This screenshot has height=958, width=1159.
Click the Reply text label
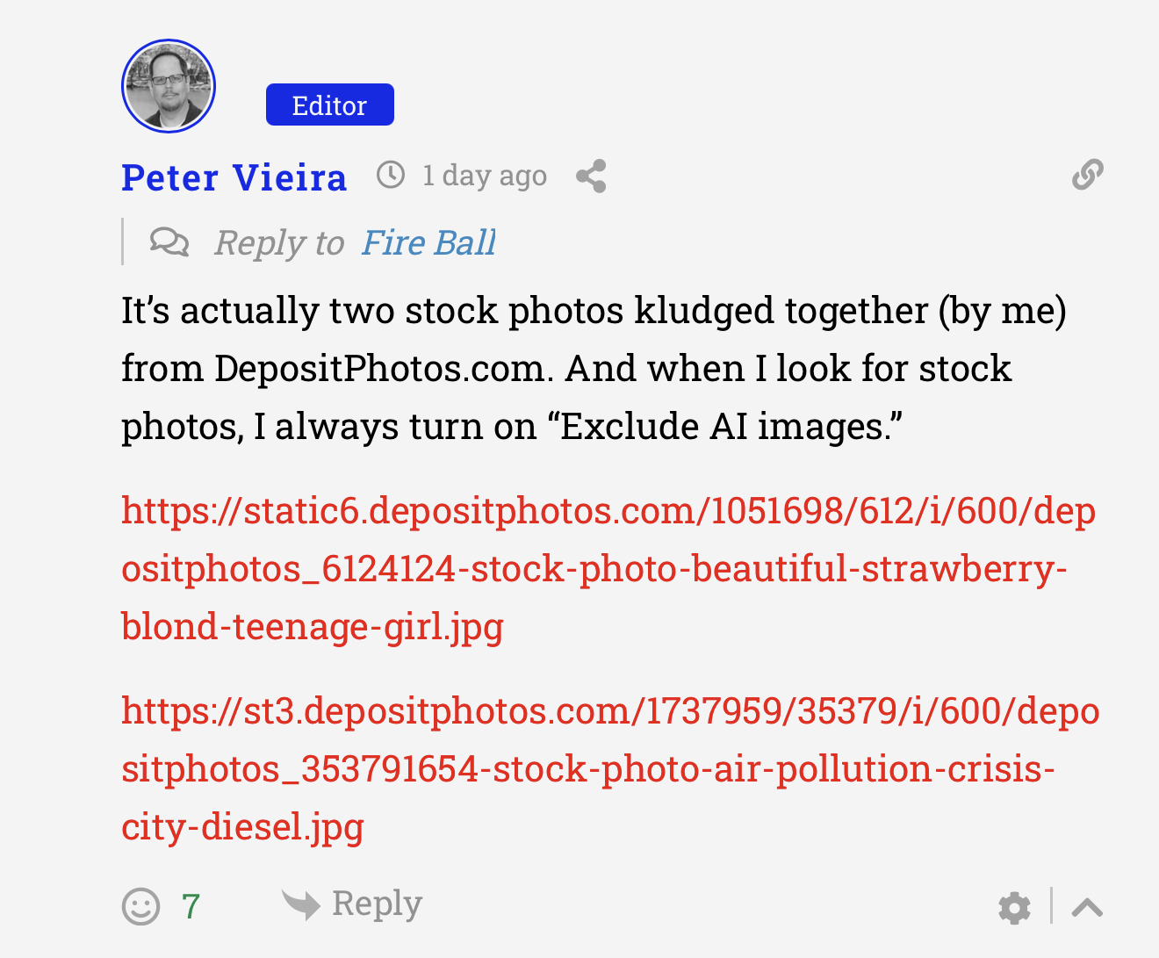[377, 904]
